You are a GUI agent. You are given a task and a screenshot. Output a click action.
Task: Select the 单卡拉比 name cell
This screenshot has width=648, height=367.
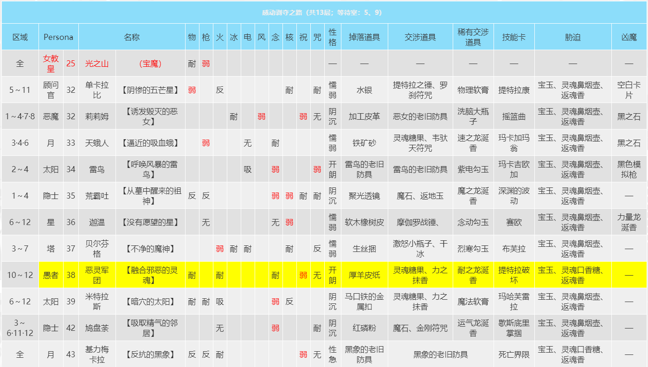click(97, 90)
